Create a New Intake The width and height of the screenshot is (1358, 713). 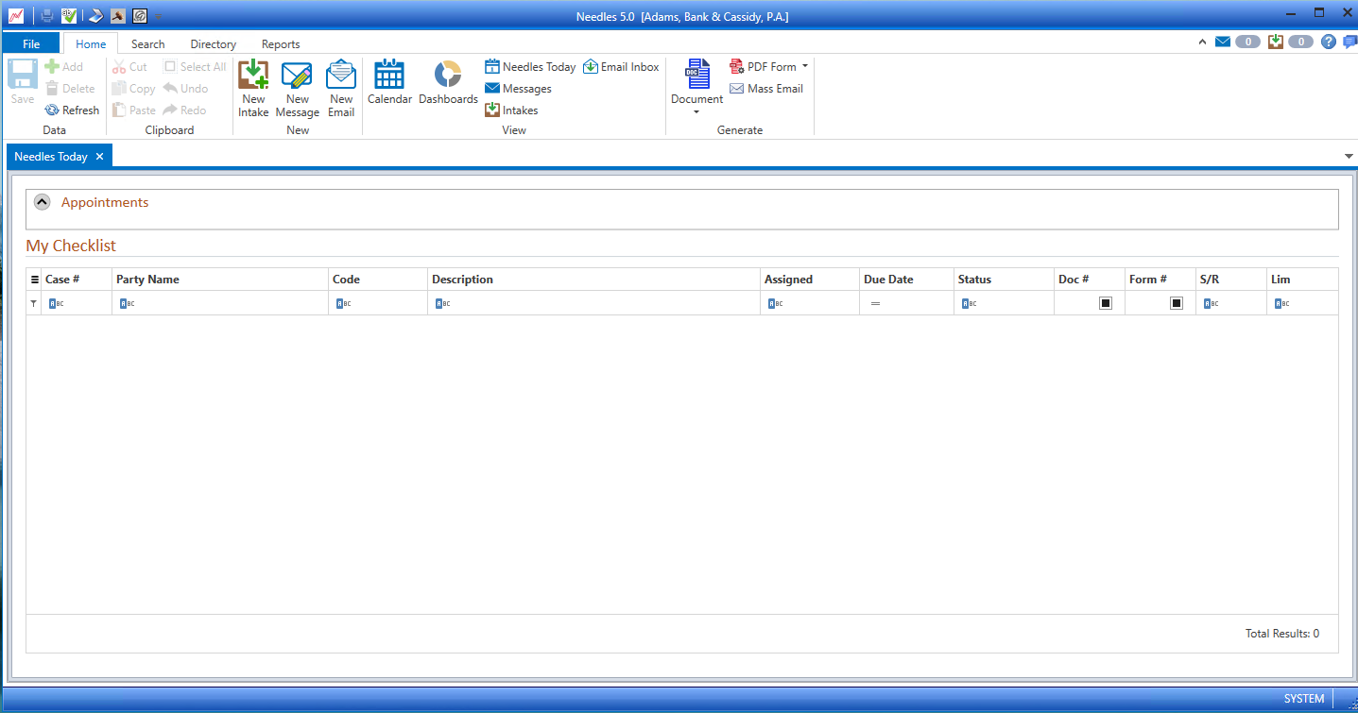(253, 88)
